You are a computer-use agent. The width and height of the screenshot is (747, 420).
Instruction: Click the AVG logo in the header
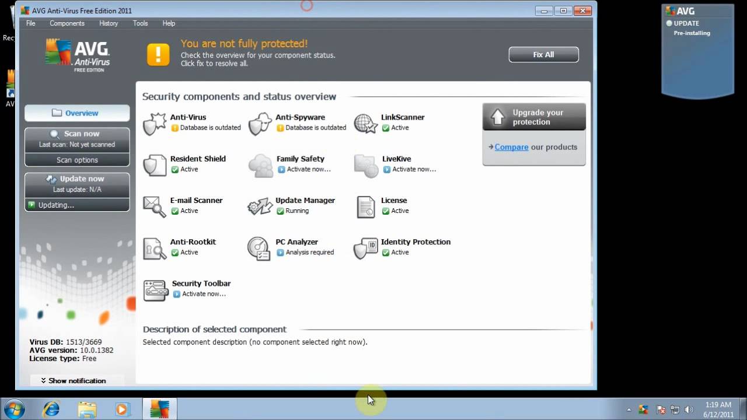click(78, 56)
